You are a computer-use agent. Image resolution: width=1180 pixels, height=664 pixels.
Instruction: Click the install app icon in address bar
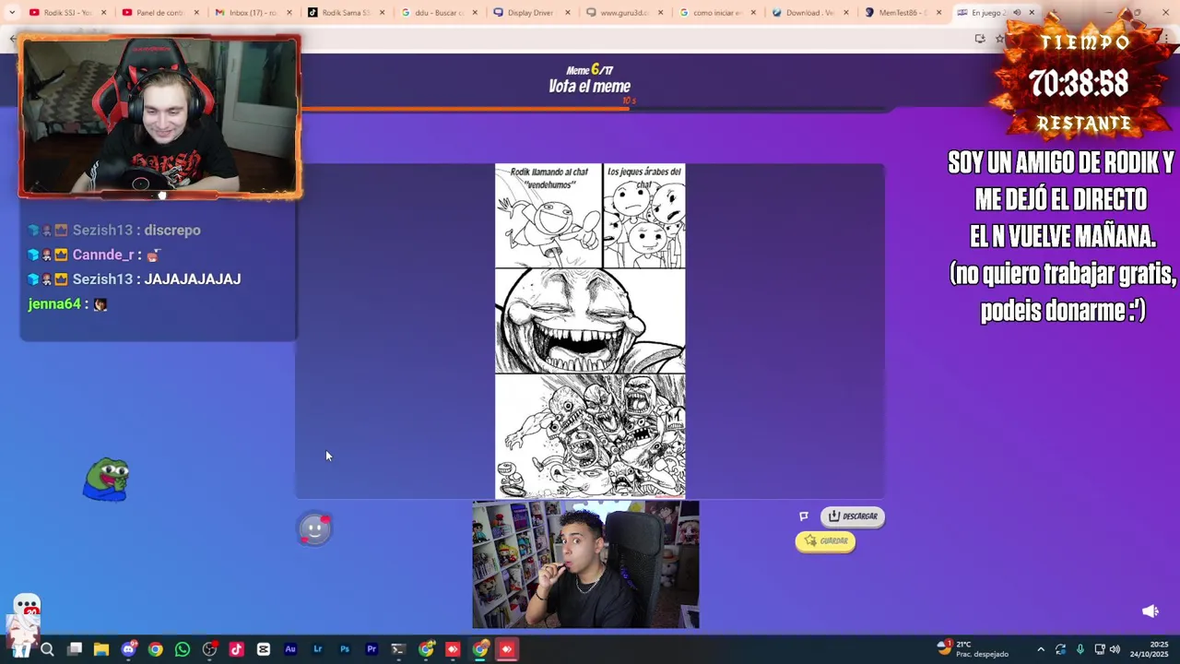coord(979,39)
